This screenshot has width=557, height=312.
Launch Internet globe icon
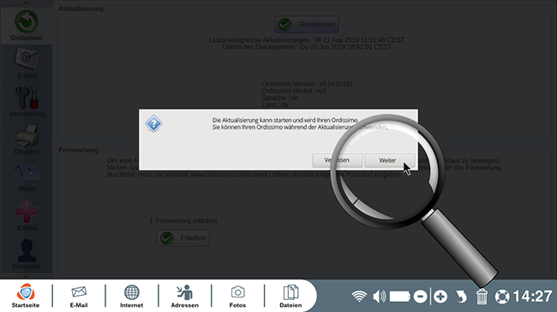click(131, 296)
